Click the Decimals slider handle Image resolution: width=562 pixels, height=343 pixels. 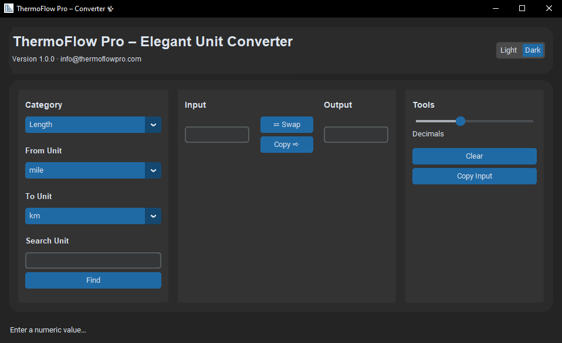(461, 121)
